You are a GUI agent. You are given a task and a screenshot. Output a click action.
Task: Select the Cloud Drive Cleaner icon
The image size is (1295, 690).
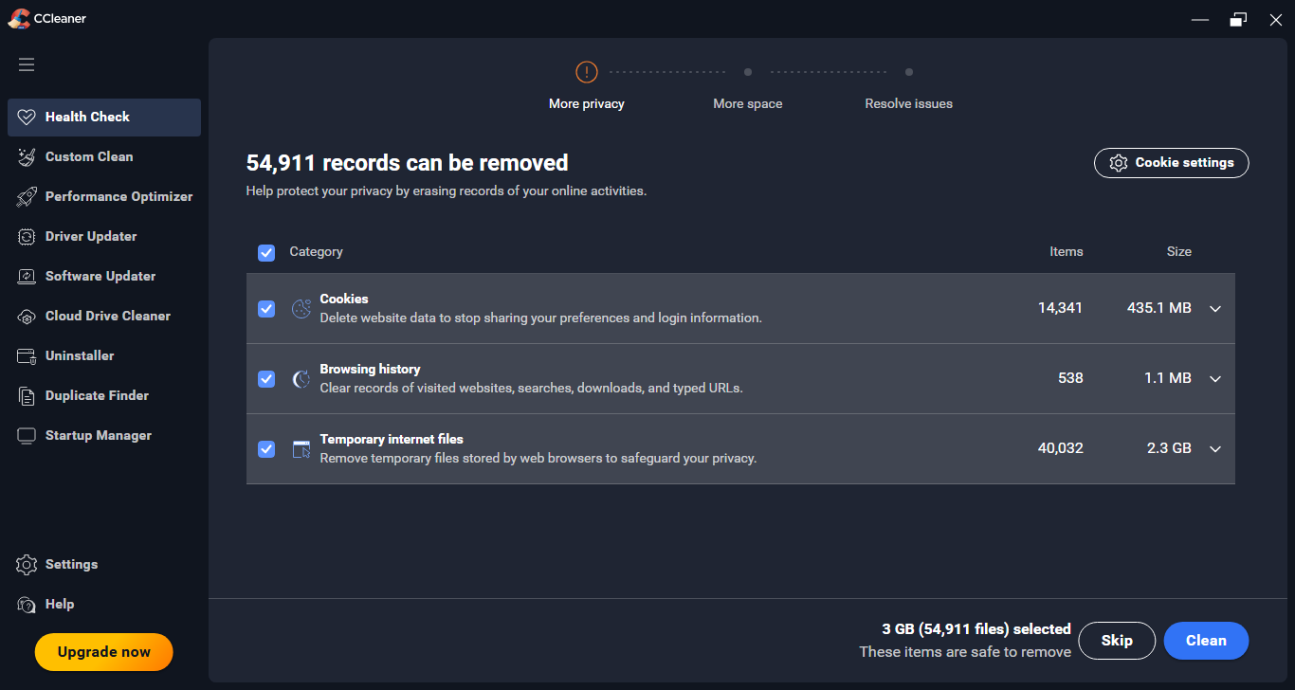tap(27, 317)
